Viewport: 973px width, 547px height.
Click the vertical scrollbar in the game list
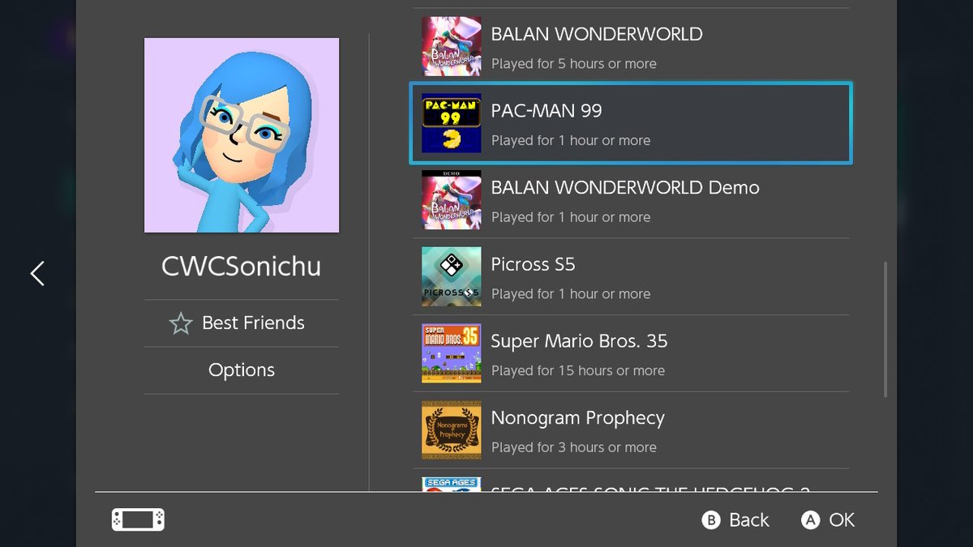tap(885, 329)
